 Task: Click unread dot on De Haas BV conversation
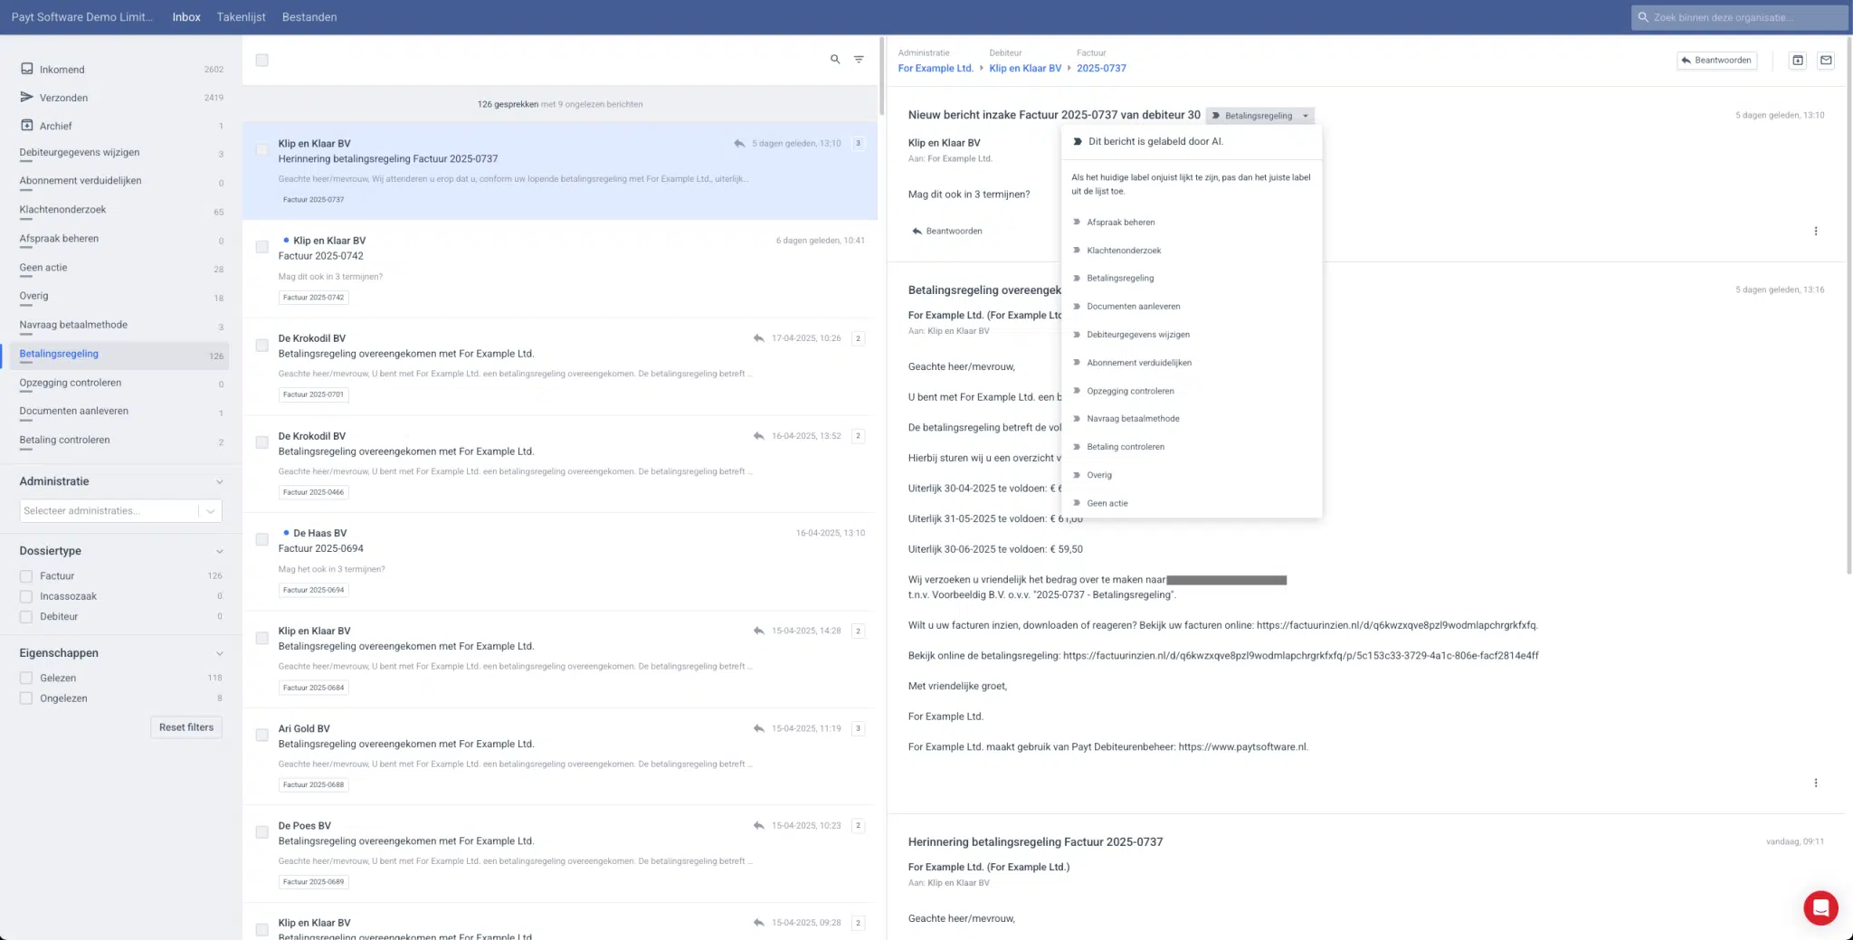(x=286, y=533)
